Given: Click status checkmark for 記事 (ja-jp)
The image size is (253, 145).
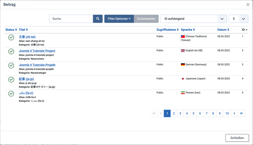Looking at the screenshot, I should (x=11, y=79).
